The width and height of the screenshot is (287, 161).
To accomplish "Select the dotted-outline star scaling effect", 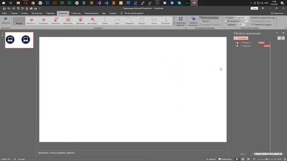I will [68, 21].
